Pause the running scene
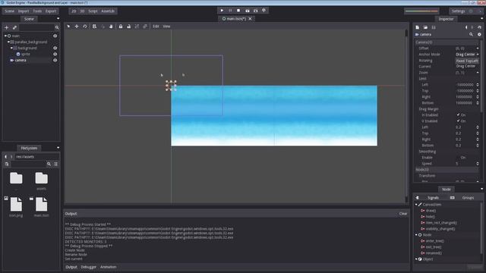The height and width of the screenshot is (273, 486). (230, 11)
